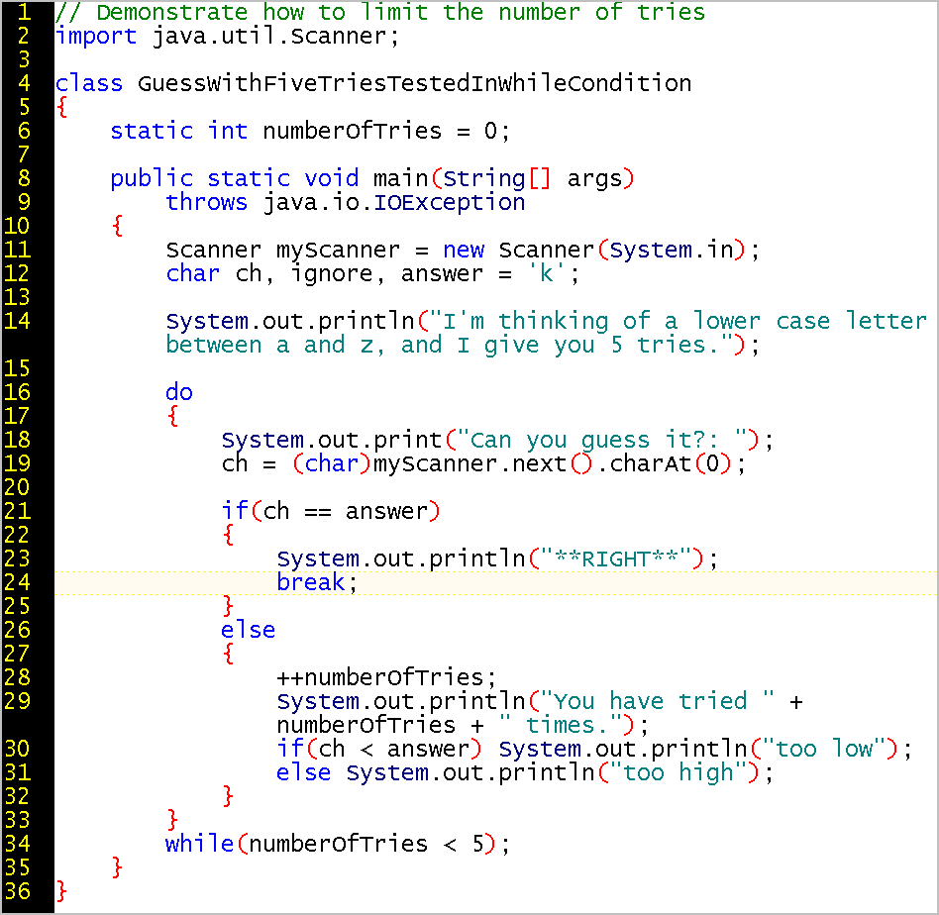Click the 'else' keyword on line 31

[x=303, y=772]
